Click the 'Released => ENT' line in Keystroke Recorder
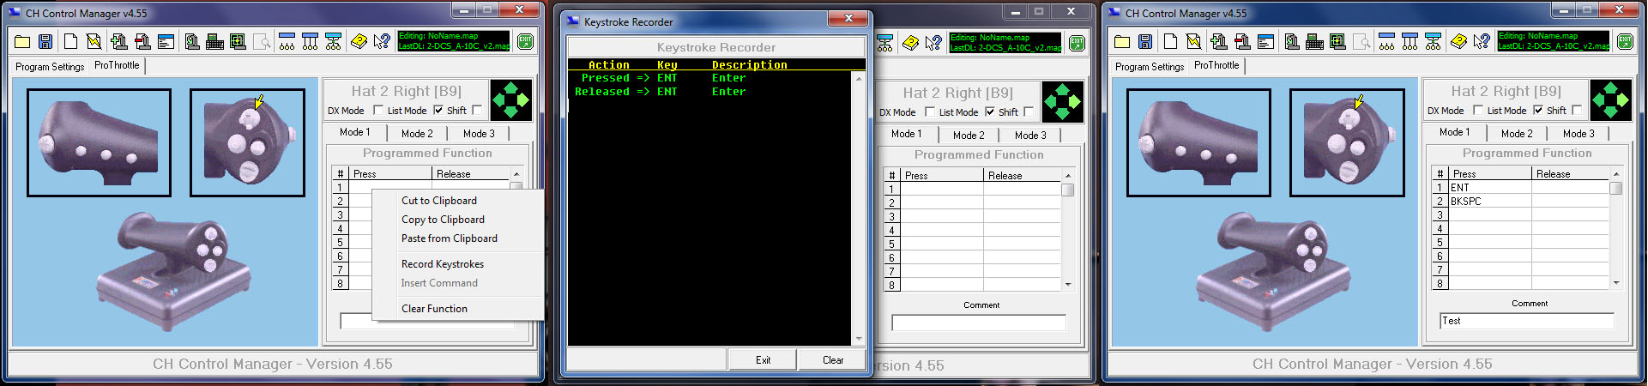Viewport: 1648px width, 386px height. point(660,92)
